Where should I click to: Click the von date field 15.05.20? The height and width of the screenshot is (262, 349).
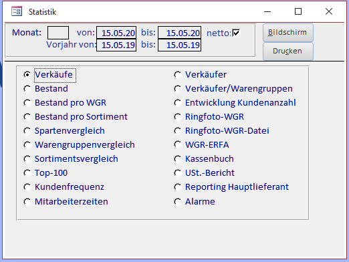pos(116,33)
